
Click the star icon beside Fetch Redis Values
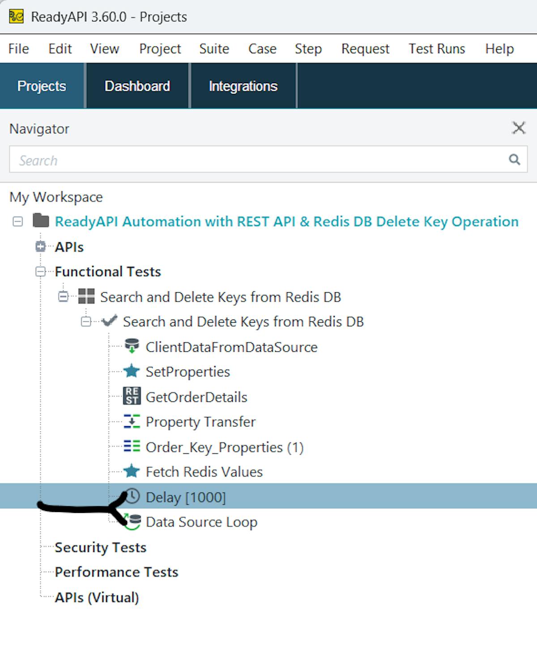pos(132,472)
